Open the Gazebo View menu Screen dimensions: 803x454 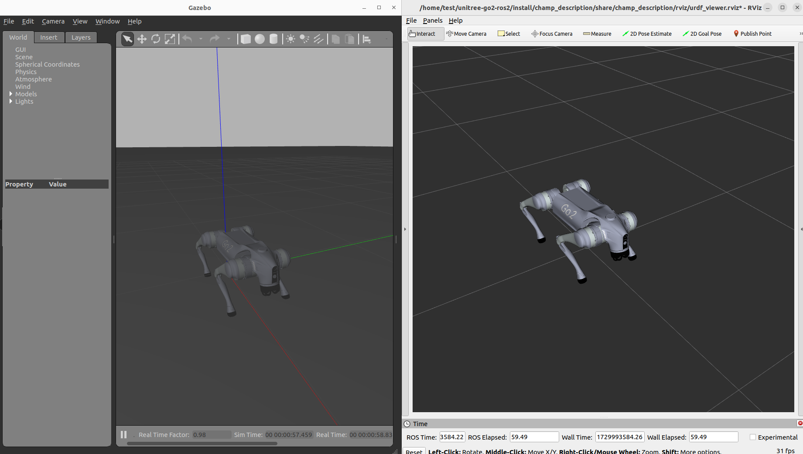coord(80,21)
